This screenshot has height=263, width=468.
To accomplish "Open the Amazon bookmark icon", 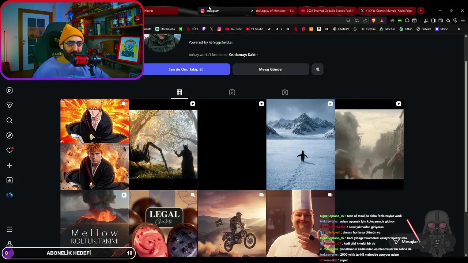I will pos(319,29).
